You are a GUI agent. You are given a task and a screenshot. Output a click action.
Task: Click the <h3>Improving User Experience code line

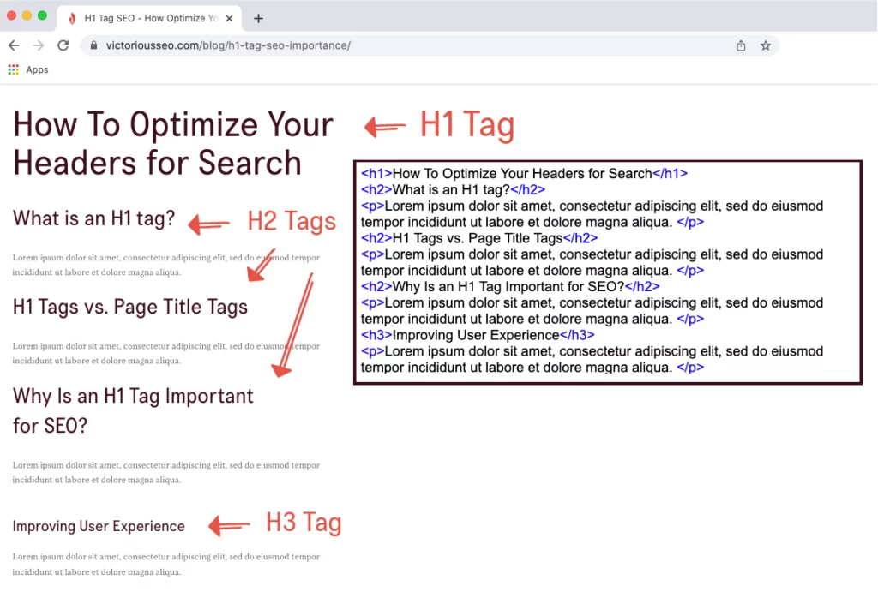(x=478, y=335)
